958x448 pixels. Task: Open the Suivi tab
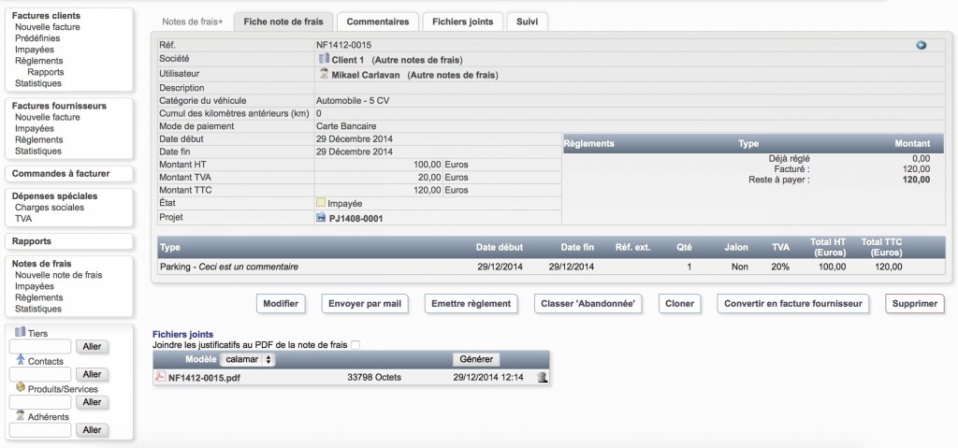point(528,22)
